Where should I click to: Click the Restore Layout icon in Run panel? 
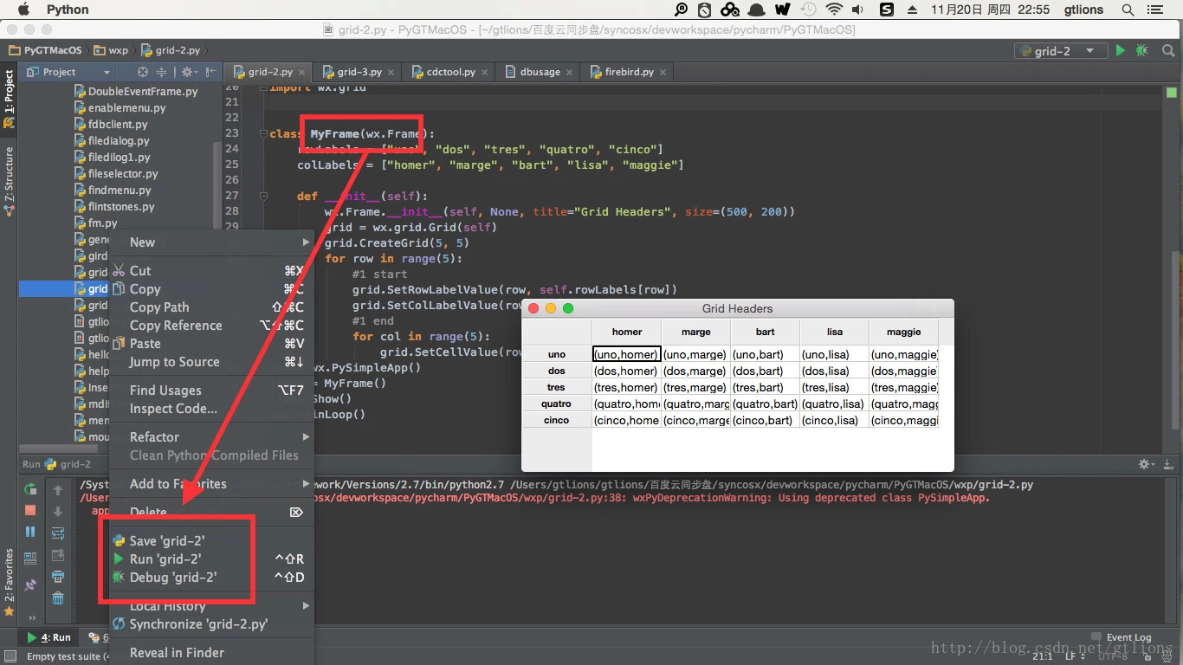click(30, 558)
